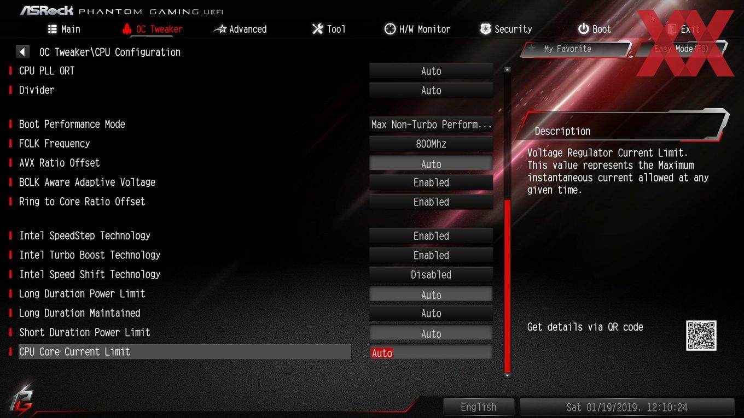Click the English language button
Image resolution: width=744 pixels, height=418 pixels.
coord(479,407)
